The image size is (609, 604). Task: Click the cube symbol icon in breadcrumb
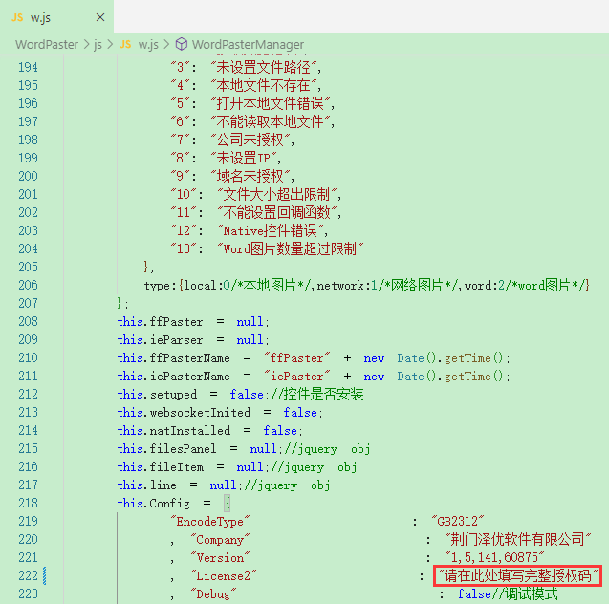[182, 44]
